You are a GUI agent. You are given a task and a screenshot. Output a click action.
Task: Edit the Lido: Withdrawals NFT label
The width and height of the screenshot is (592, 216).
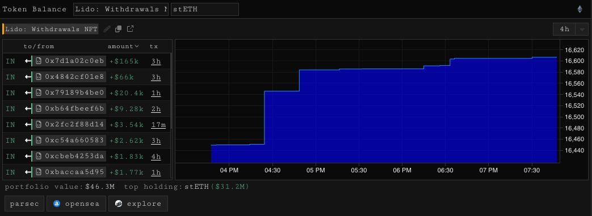(107, 29)
